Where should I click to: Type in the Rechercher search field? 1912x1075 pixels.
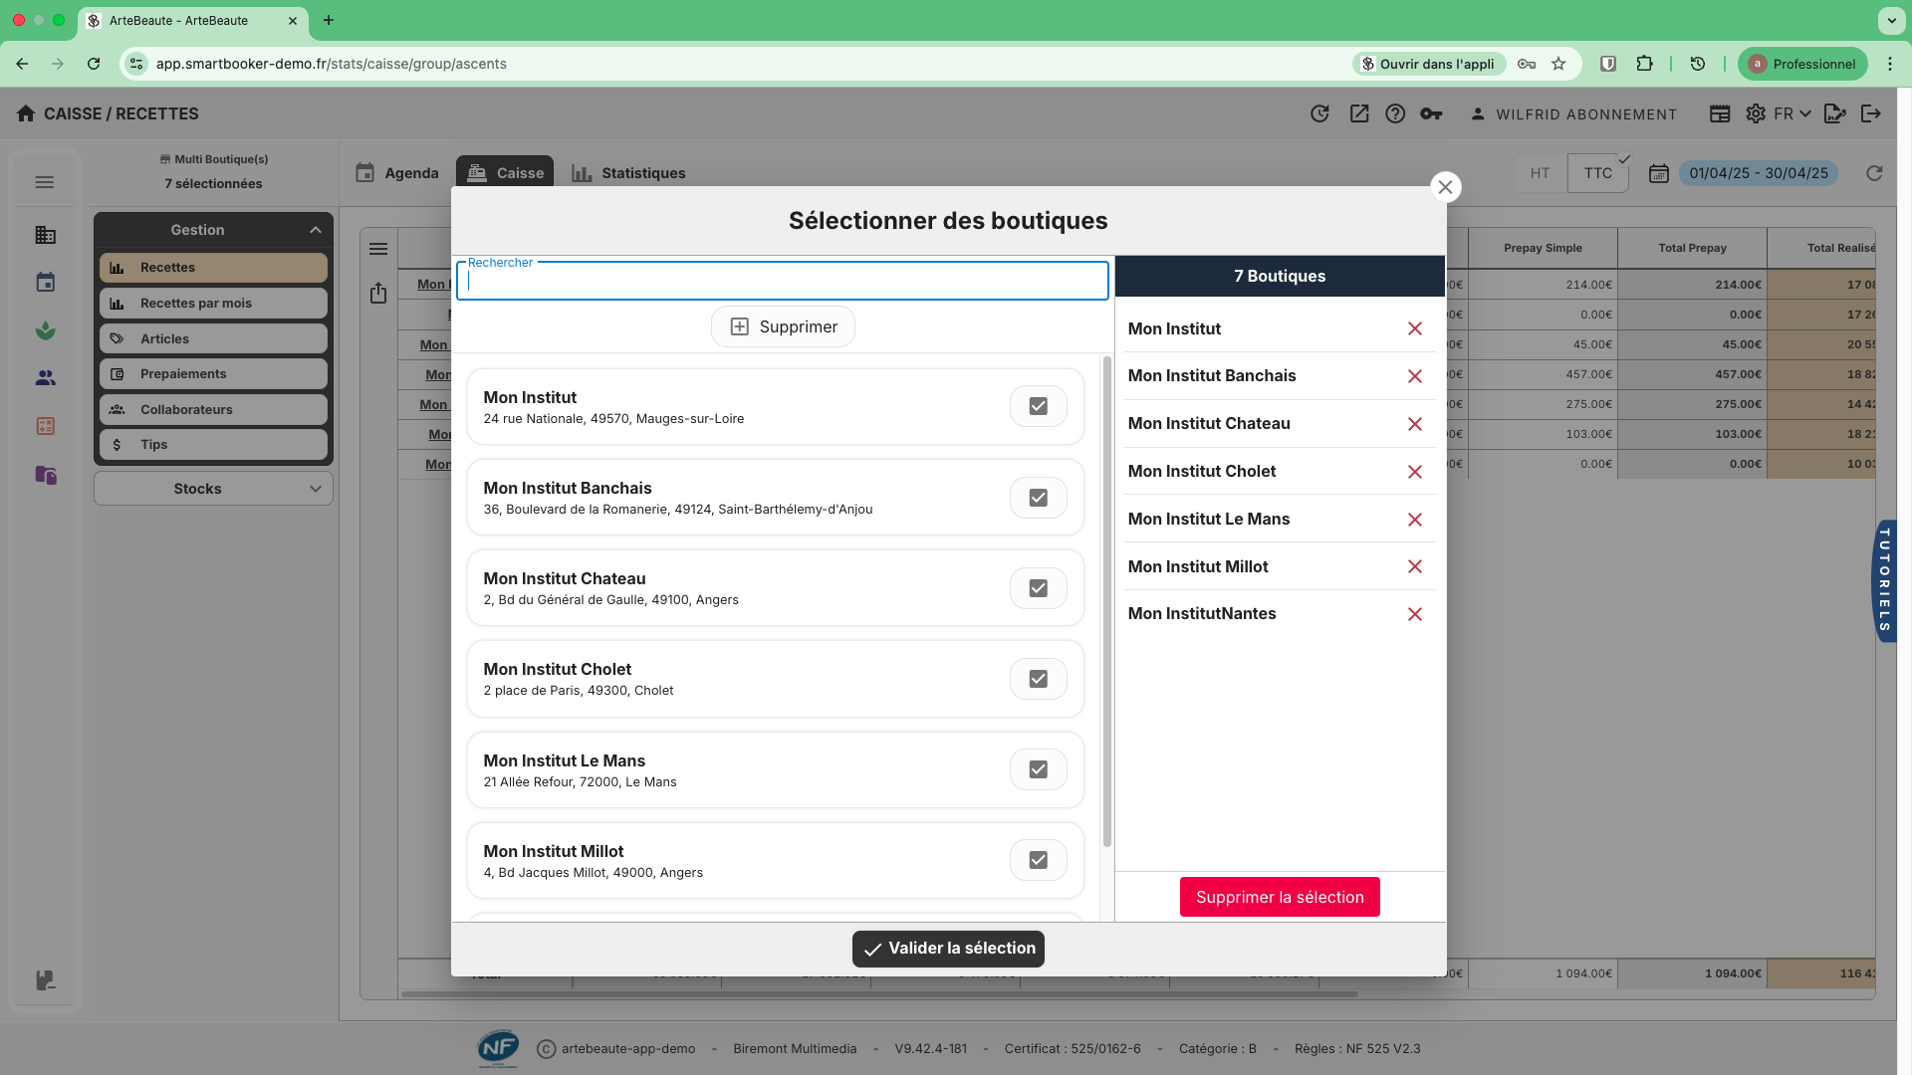pos(783,281)
